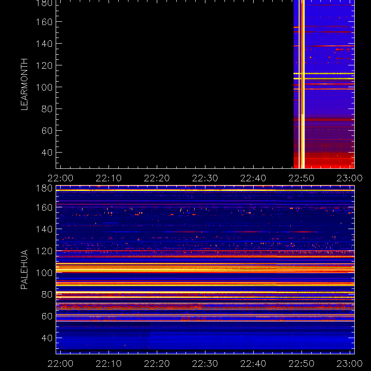This screenshot has height=371, width=371.
Task: Select the 140 tick label on the Learmonth axis
Action: click(x=44, y=44)
